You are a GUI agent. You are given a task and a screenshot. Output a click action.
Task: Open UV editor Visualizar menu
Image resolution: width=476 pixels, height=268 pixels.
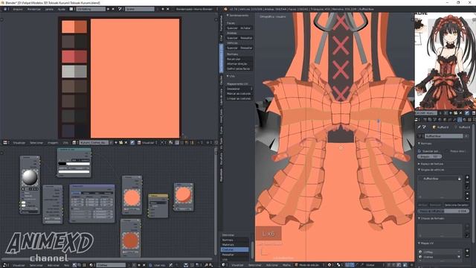(x=19, y=142)
